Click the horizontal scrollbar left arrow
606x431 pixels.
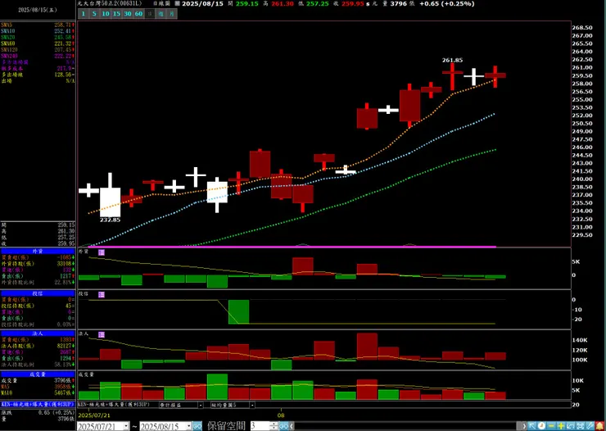tap(292, 426)
